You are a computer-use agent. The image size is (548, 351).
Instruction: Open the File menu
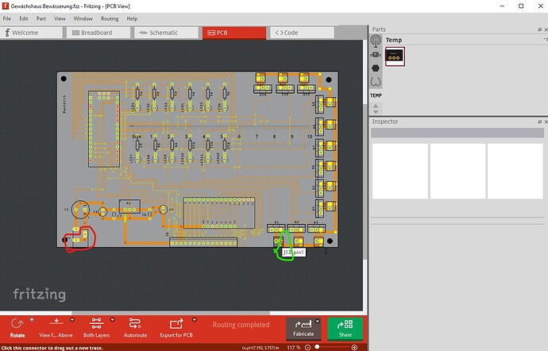click(6, 18)
